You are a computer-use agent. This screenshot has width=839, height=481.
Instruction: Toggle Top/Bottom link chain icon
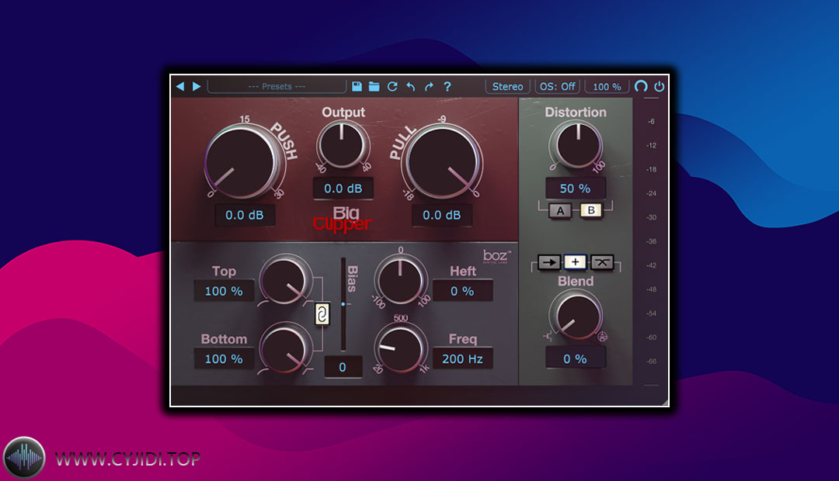pos(322,314)
